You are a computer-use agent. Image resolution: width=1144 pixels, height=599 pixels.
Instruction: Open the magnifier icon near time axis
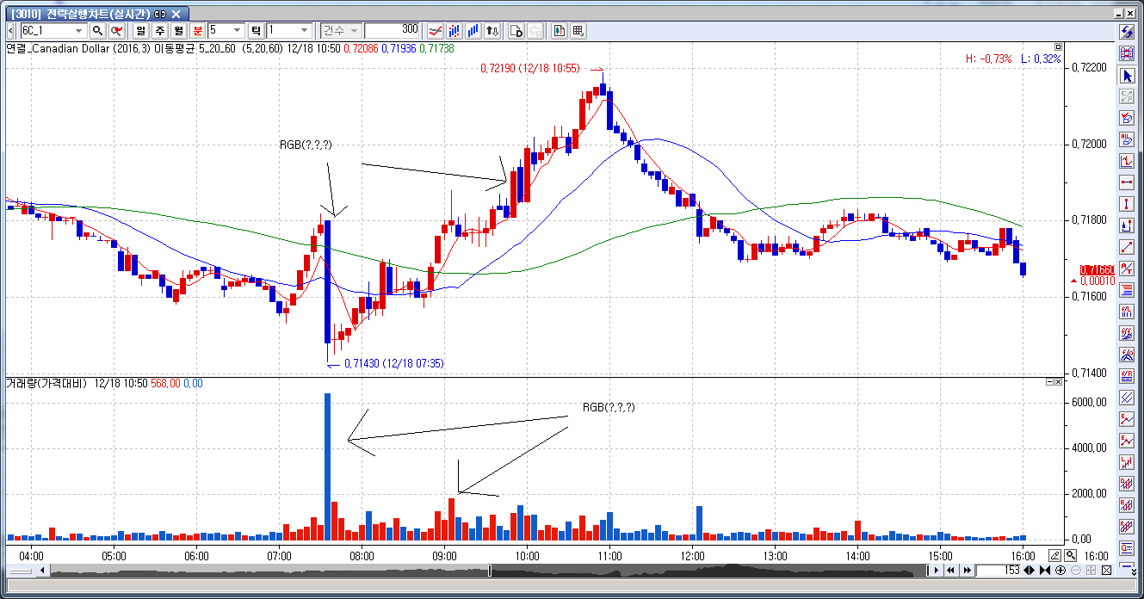[1070, 555]
